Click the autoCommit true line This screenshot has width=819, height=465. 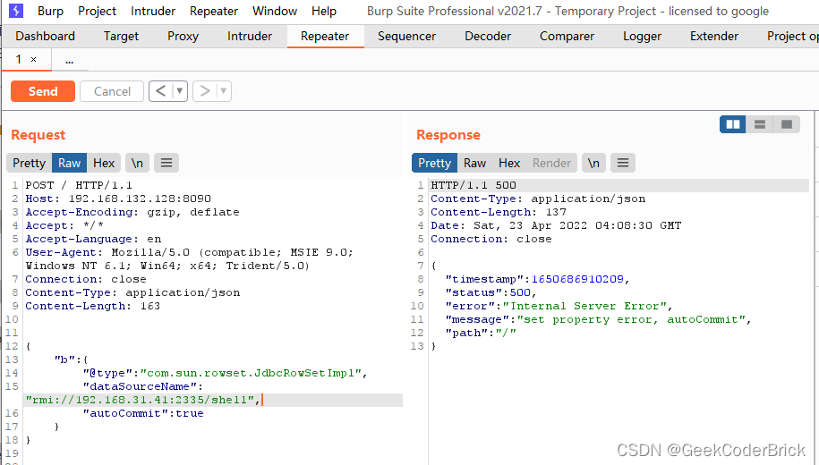143,413
